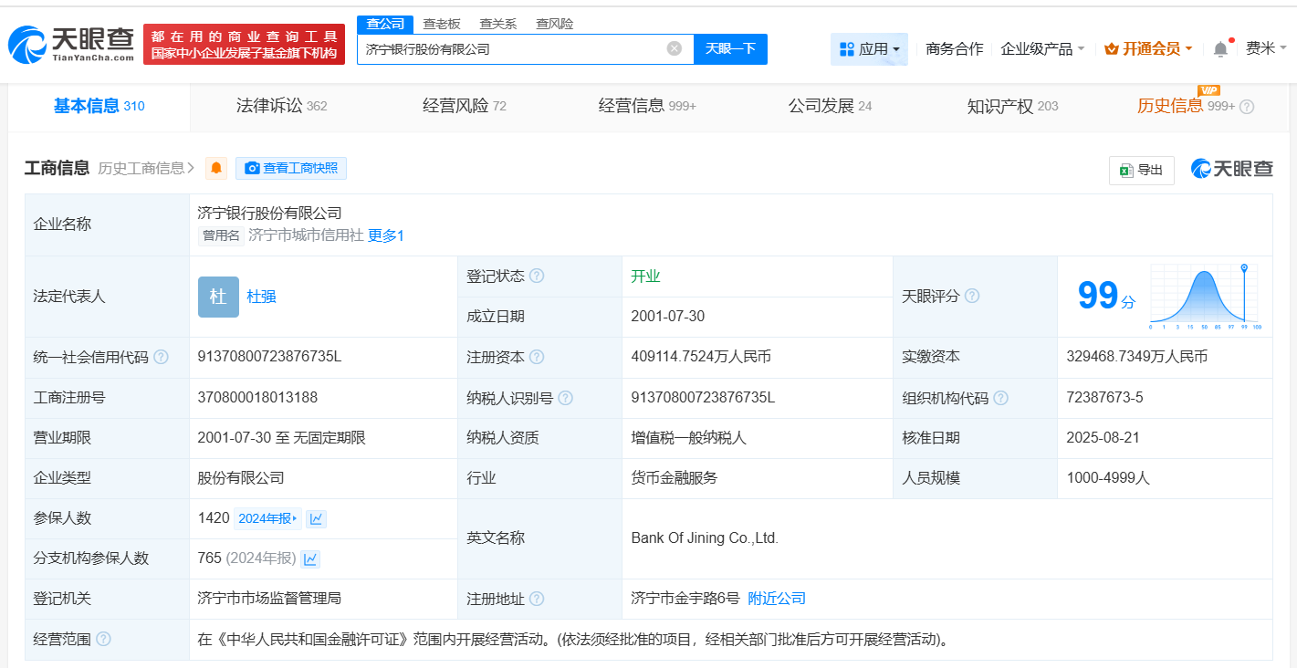The width and height of the screenshot is (1297, 668).
Task: Expand 更多1 under the company former name
Action: [x=384, y=235]
